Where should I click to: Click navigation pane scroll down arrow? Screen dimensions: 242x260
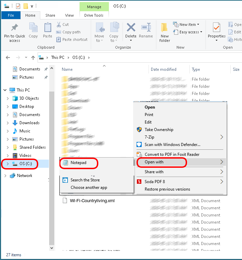coord(52,248)
